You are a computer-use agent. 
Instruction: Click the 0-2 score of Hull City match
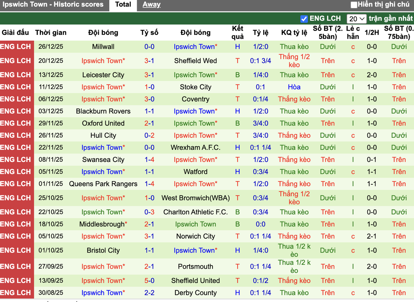click(149, 135)
